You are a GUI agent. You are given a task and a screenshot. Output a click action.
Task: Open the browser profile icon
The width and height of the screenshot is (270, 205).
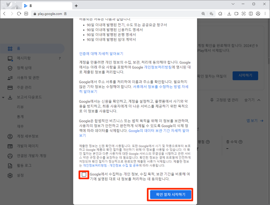pos(258,14)
